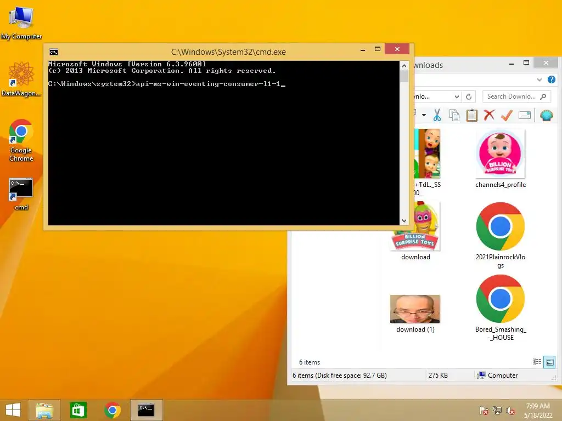Screen dimensions: 562x421
Task: Click the cmd scrollbar up arrow
Action: click(404, 66)
